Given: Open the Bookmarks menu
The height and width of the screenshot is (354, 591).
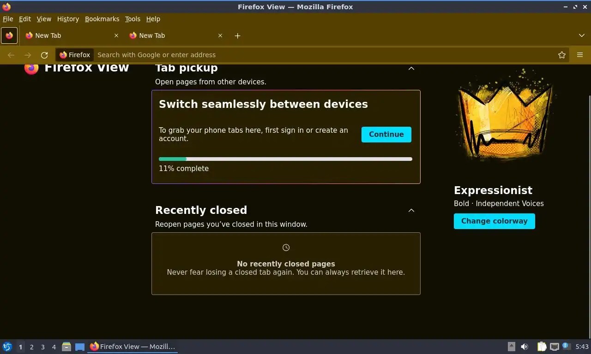Looking at the screenshot, I should click(x=102, y=19).
